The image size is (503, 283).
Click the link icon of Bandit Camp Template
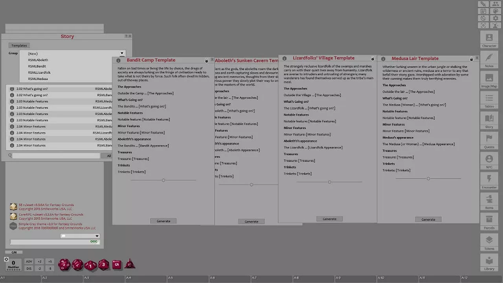pyautogui.click(x=118, y=61)
